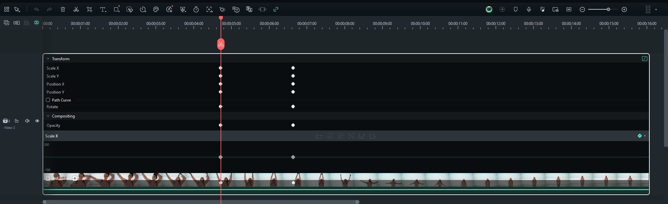Zoom out timeline with minus button
The image size is (668, 204).
(x=582, y=9)
